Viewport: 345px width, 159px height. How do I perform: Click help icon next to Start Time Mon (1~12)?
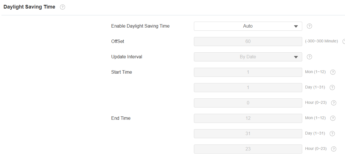pyautogui.click(x=333, y=72)
